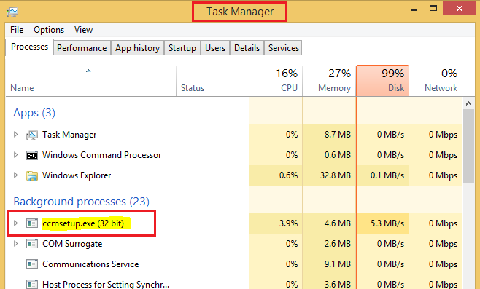Click the 9.1 MB memory value
This screenshot has width=480, height=289.
338,264
